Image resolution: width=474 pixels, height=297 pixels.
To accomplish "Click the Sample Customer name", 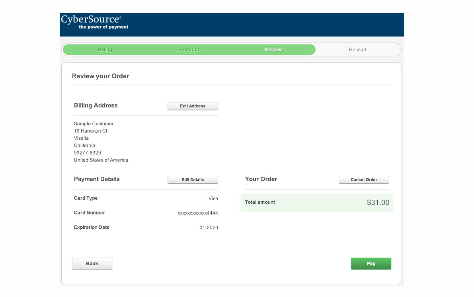I will pos(94,123).
